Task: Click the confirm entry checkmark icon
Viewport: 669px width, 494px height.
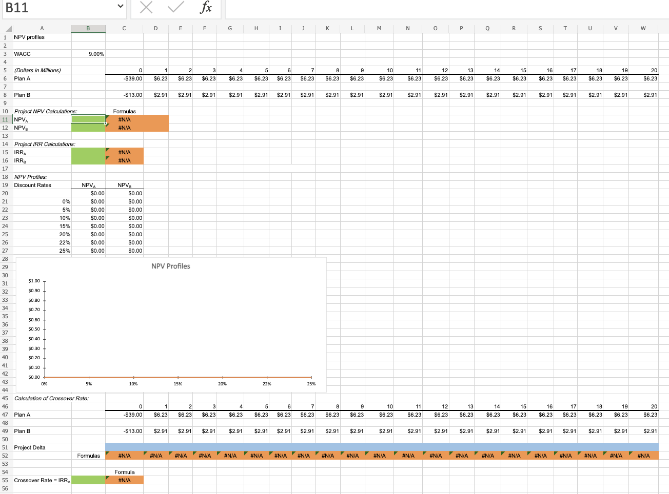Action: (x=176, y=7)
